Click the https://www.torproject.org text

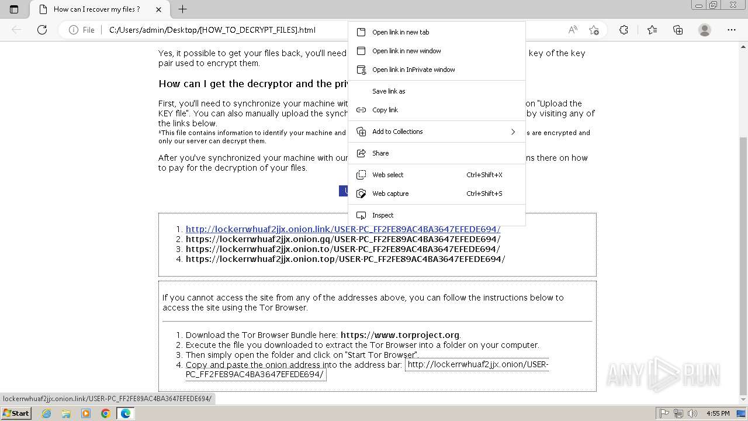(400, 335)
